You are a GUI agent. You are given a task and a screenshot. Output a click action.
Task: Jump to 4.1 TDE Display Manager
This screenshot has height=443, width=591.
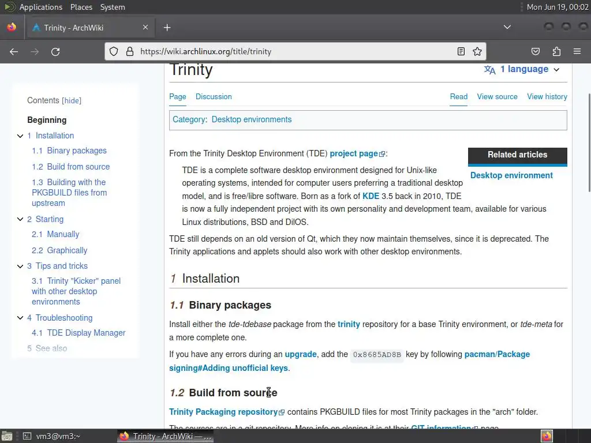pos(78,333)
